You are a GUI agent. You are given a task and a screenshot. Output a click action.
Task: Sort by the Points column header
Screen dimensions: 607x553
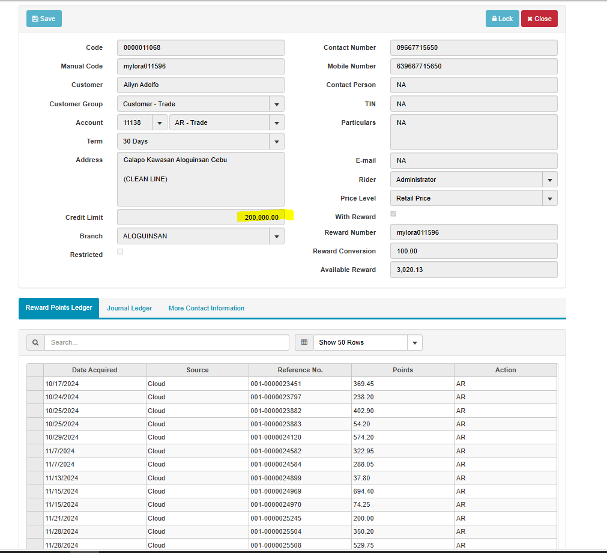click(x=402, y=370)
